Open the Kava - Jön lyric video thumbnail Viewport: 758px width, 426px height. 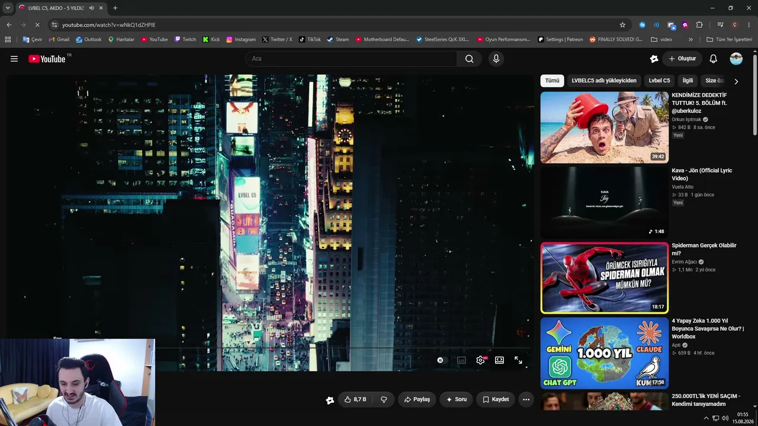click(x=604, y=202)
